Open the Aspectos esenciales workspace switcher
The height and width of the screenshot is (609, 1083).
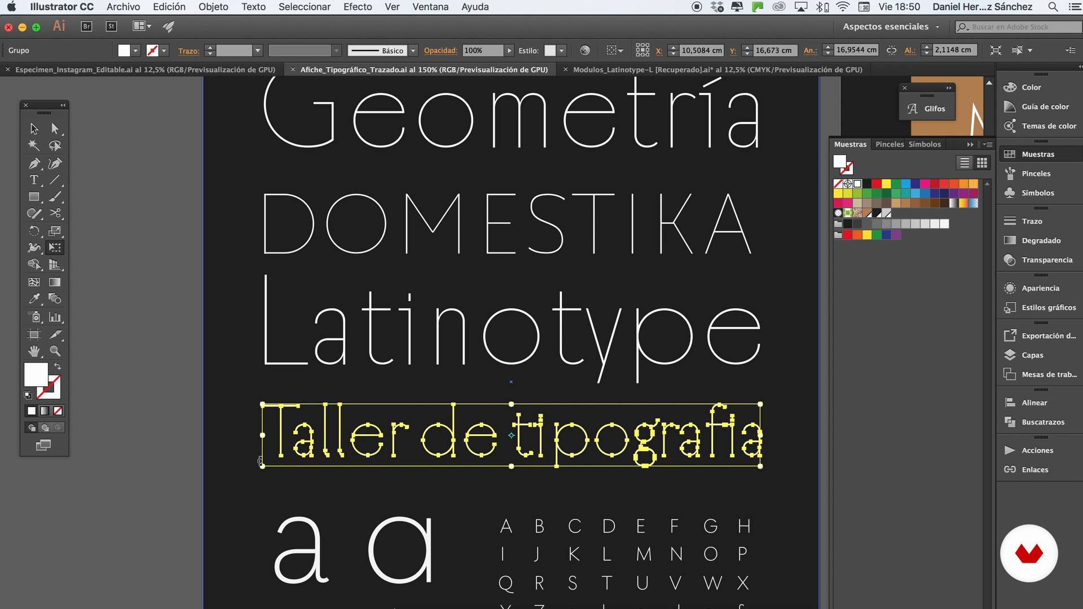coord(891,27)
